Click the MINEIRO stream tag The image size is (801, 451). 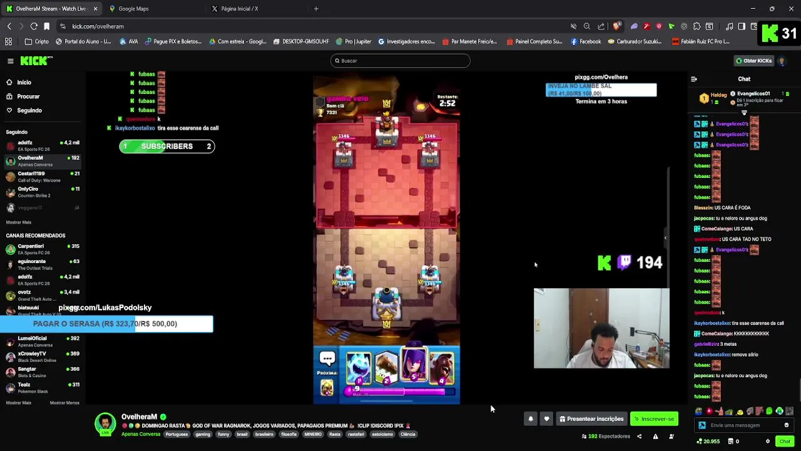(313, 434)
